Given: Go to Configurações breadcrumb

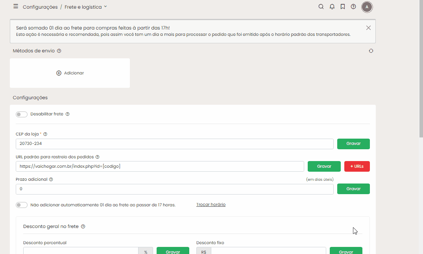Looking at the screenshot, I should pyautogui.click(x=40, y=7).
